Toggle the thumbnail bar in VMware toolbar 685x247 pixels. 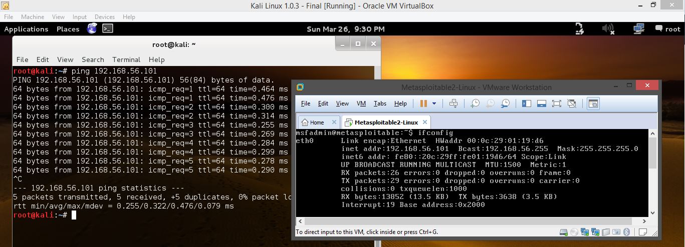click(x=541, y=103)
